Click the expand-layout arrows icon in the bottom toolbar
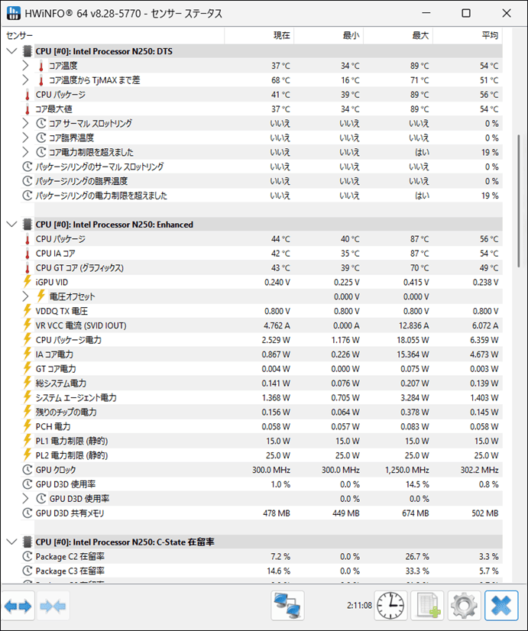 (x=18, y=606)
